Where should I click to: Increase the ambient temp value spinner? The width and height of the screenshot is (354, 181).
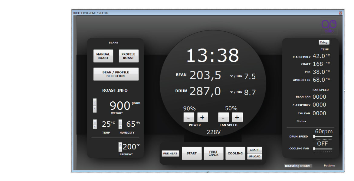95,122
